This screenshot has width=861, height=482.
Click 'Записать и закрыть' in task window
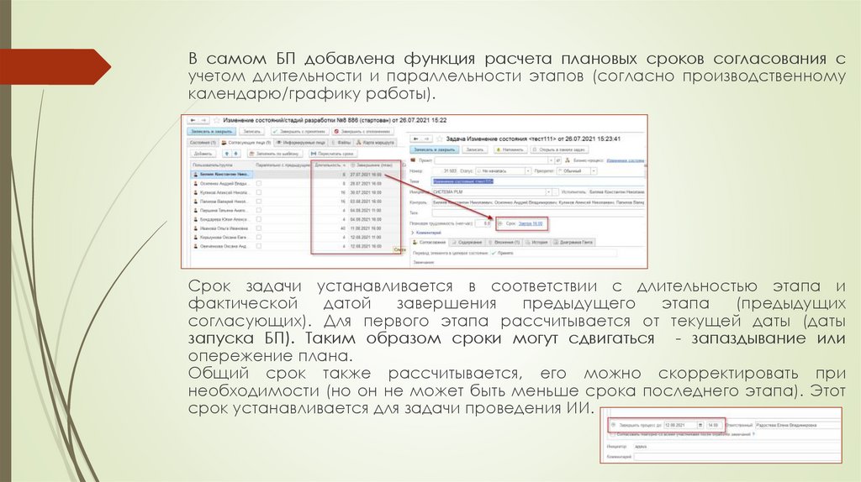tap(434, 149)
